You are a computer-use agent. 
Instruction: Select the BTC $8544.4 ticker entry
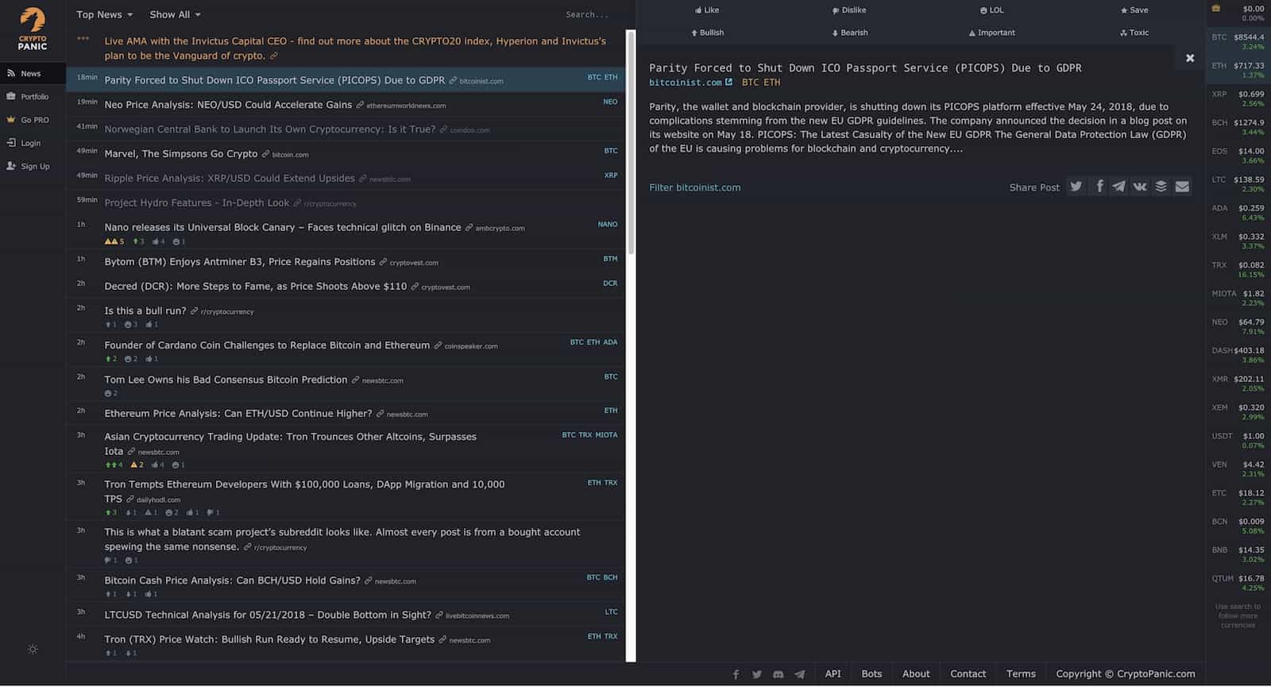[1238, 41]
